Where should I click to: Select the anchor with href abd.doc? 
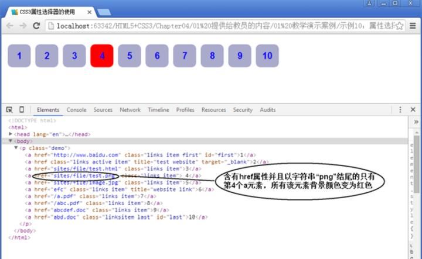pyautogui.click(x=116, y=217)
